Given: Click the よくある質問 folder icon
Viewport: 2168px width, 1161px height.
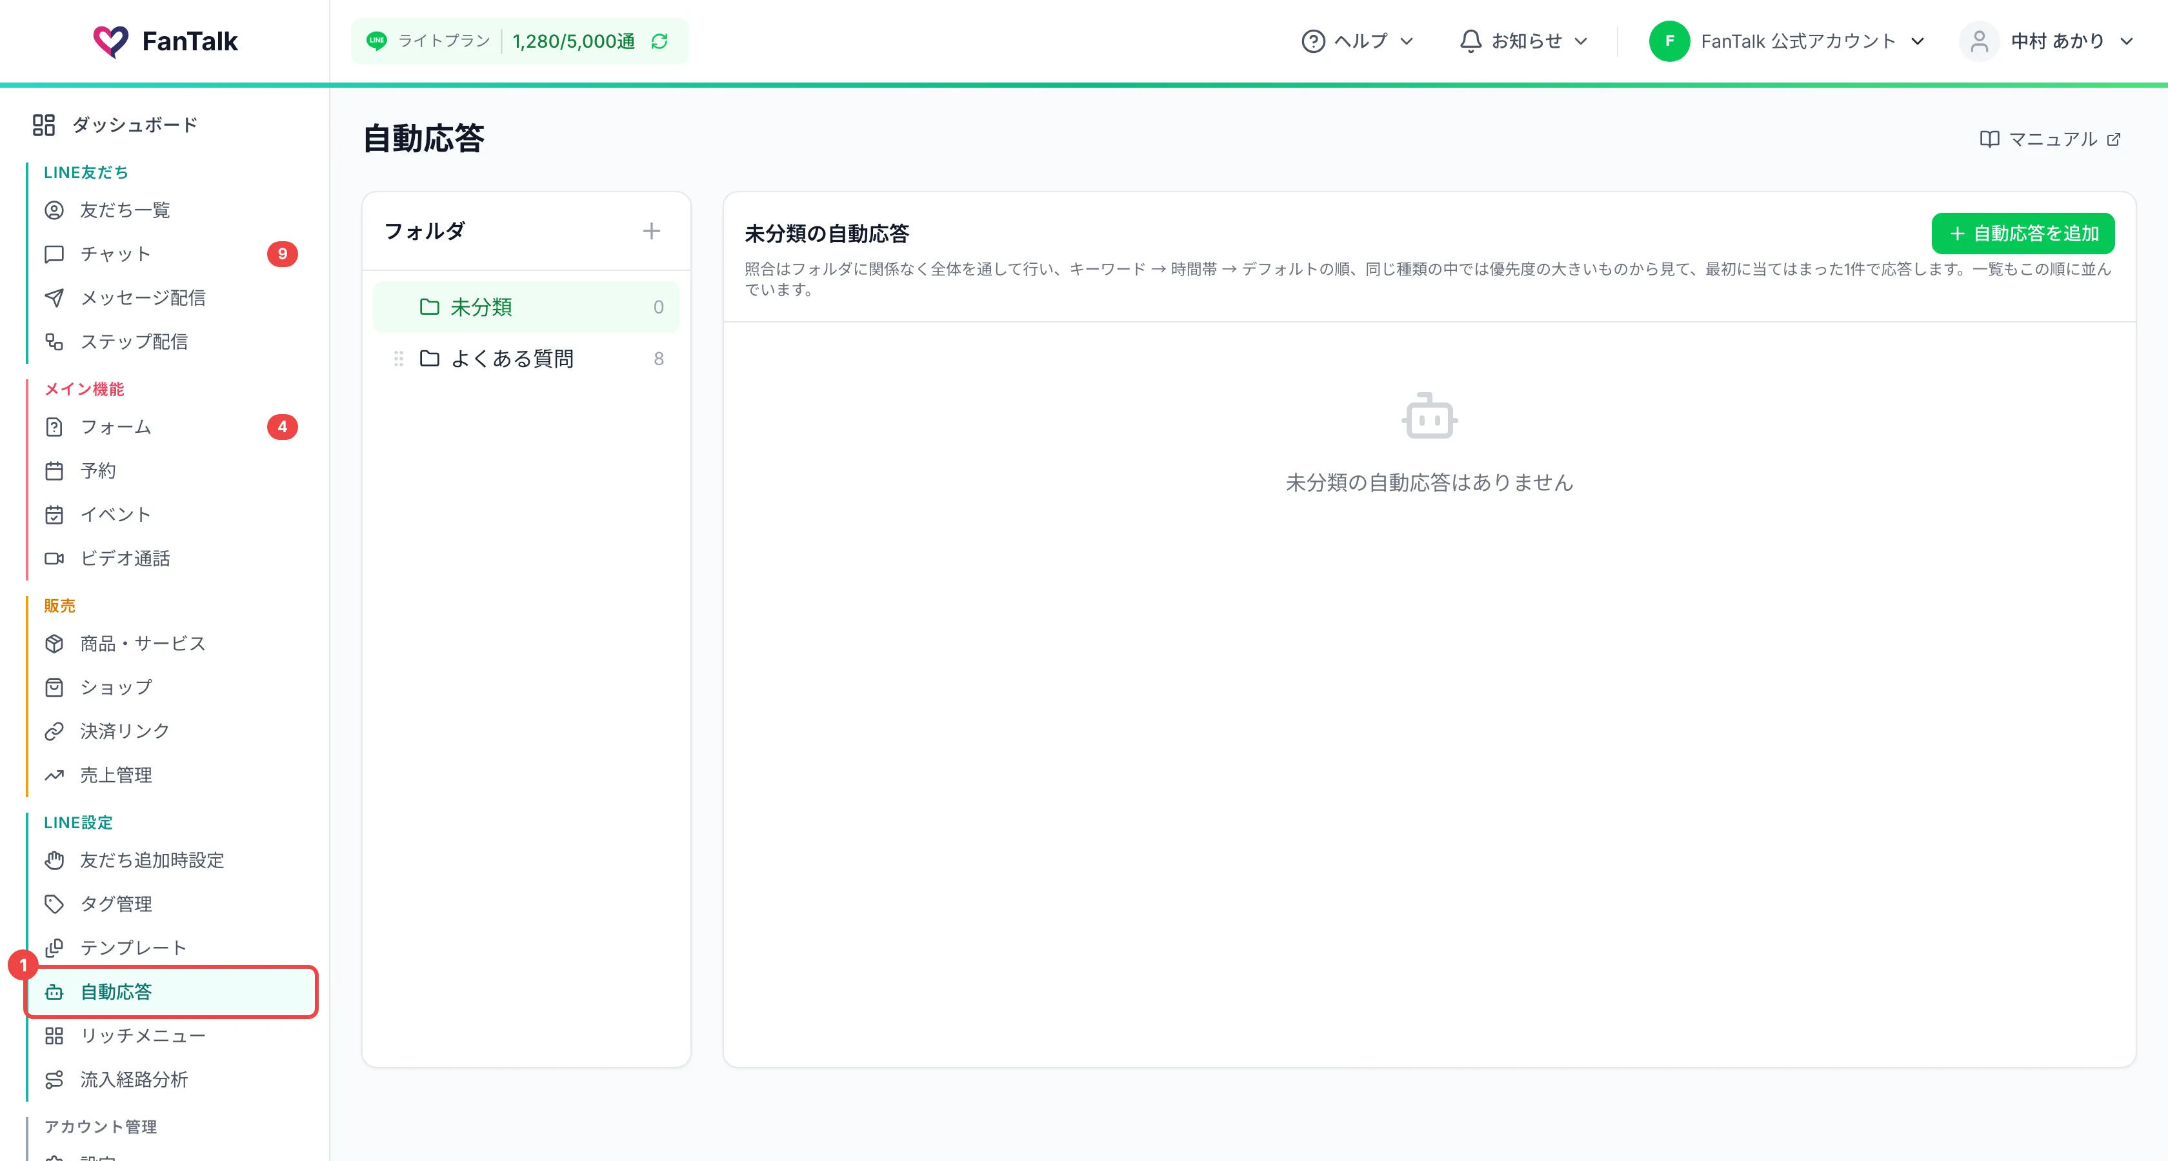Looking at the screenshot, I should [x=429, y=359].
